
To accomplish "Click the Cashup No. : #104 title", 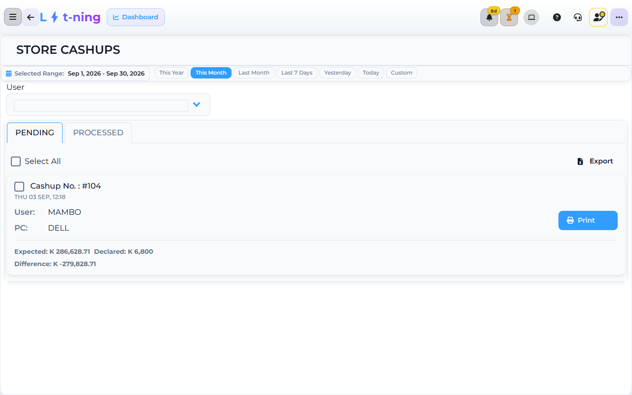I will 66,186.
